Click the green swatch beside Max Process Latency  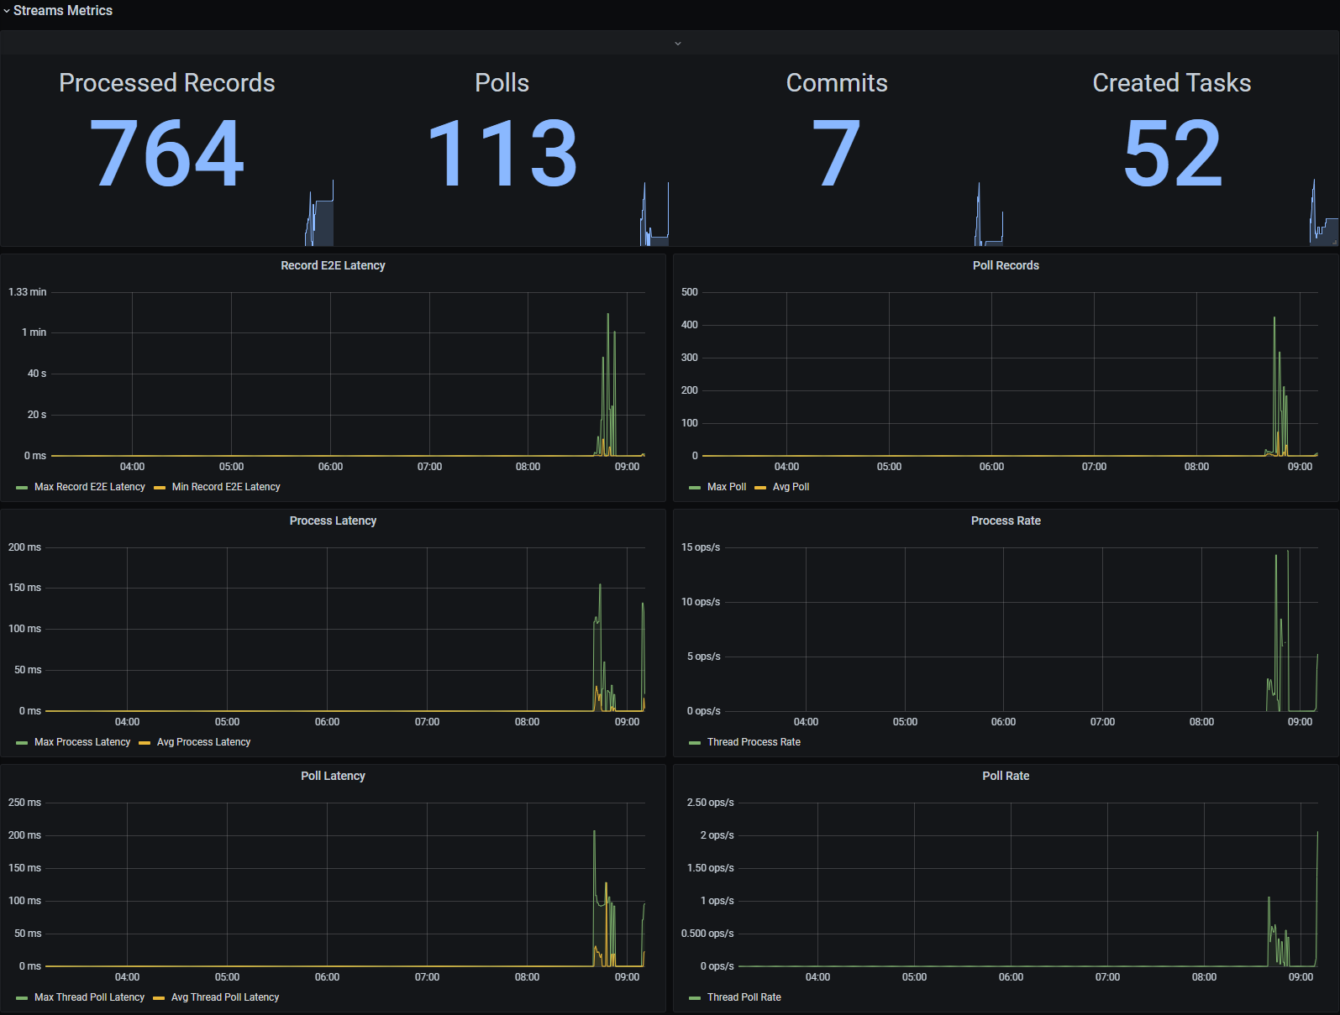coord(22,743)
